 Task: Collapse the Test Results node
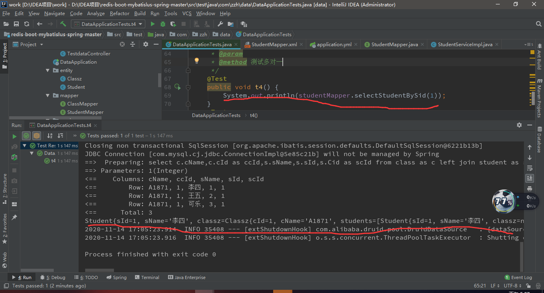pos(25,146)
